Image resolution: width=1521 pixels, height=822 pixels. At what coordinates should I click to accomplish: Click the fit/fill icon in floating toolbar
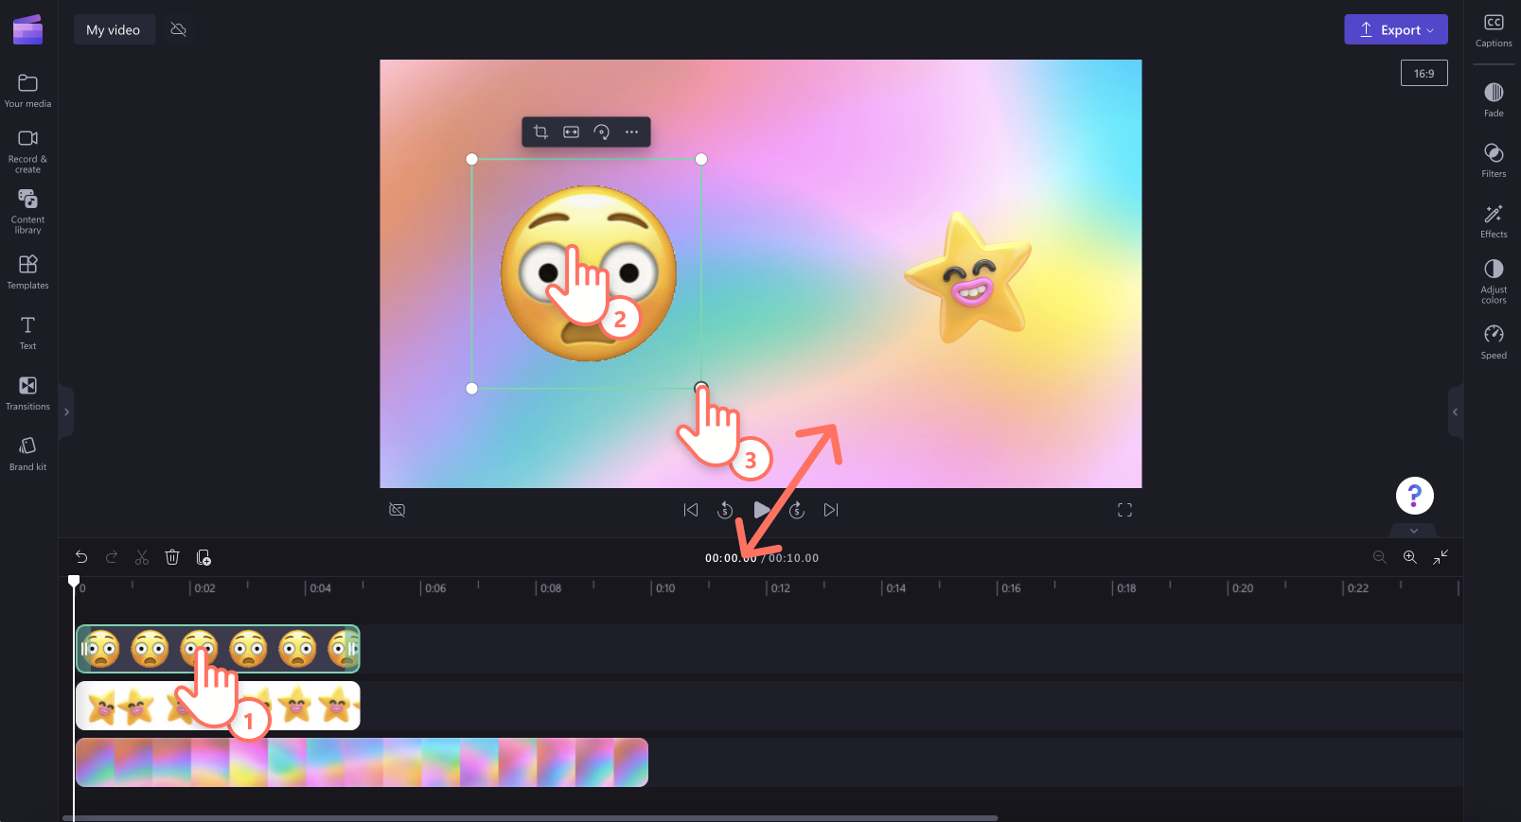(x=571, y=132)
